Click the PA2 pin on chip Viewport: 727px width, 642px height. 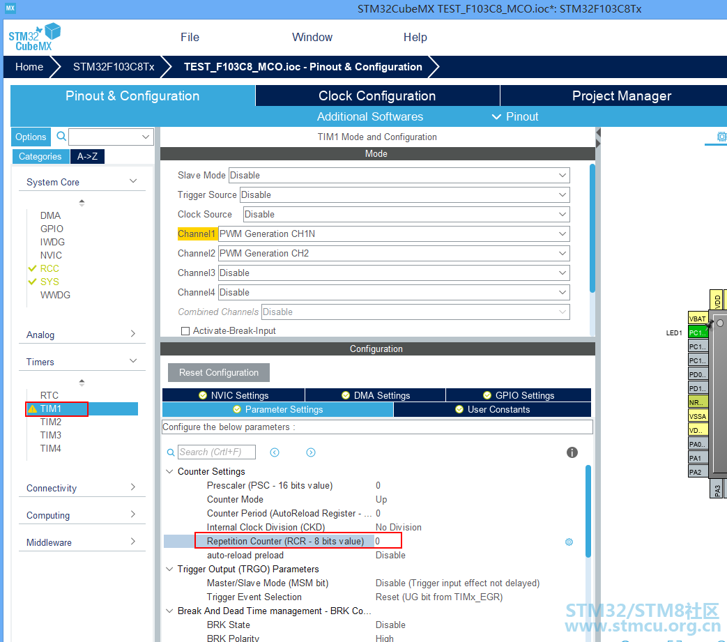tap(698, 471)
